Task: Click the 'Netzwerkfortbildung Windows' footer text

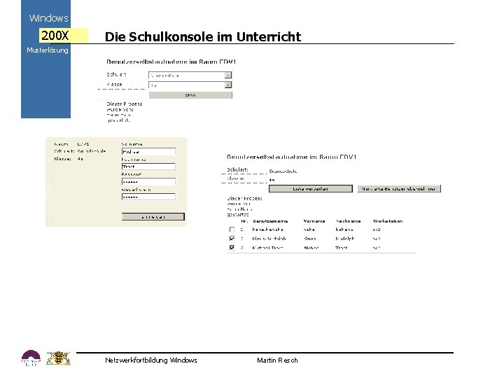Action: point(151,360)
